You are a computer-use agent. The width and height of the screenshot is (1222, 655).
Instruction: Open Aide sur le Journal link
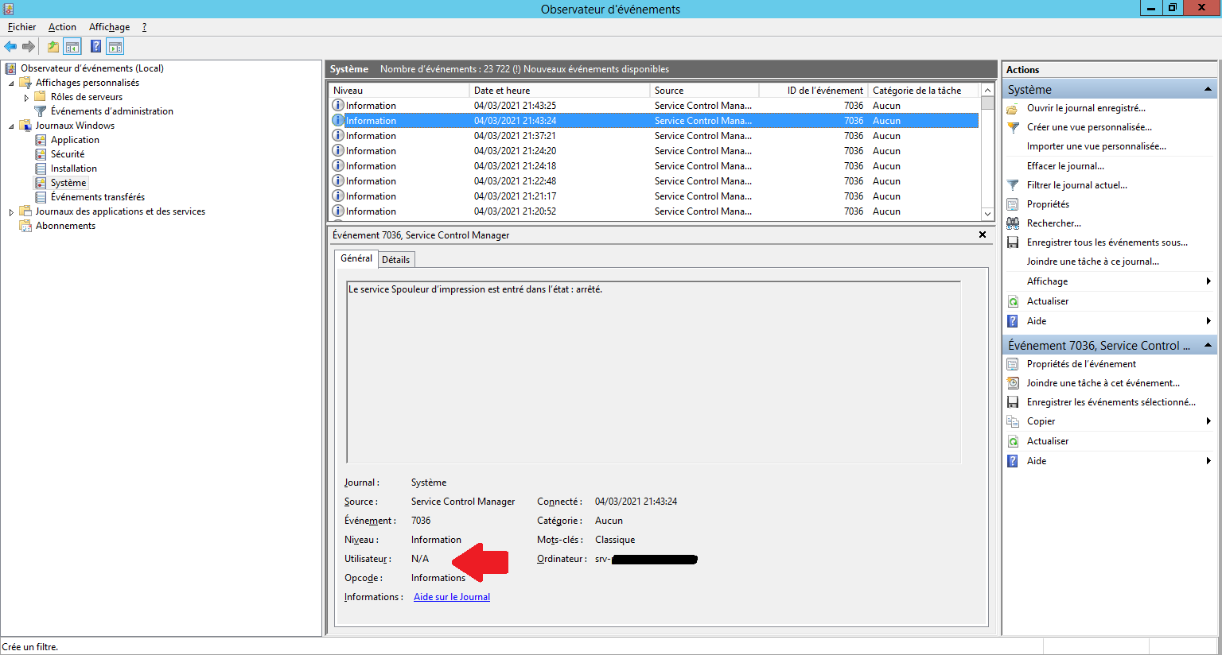pyautogui.click(x=452, y=597)
